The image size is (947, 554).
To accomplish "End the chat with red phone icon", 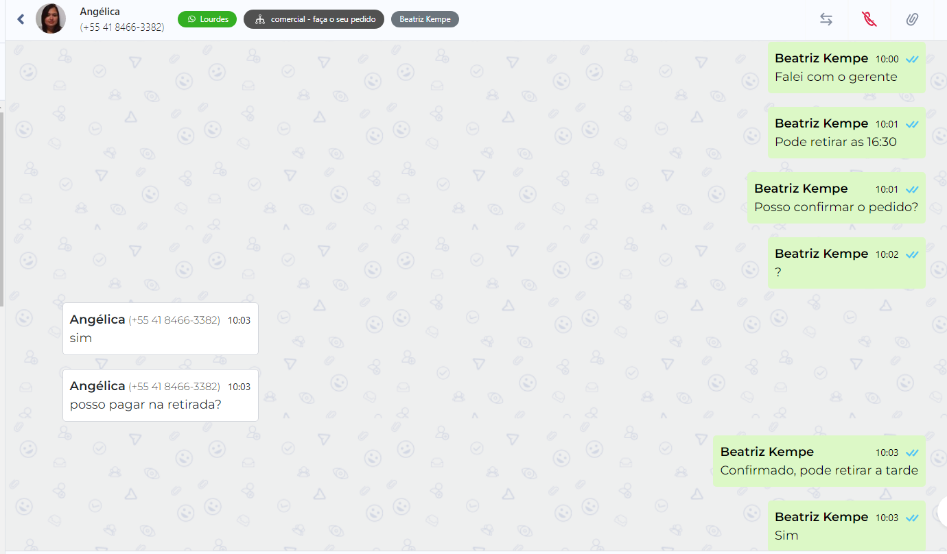I will (x=869, y=19).
